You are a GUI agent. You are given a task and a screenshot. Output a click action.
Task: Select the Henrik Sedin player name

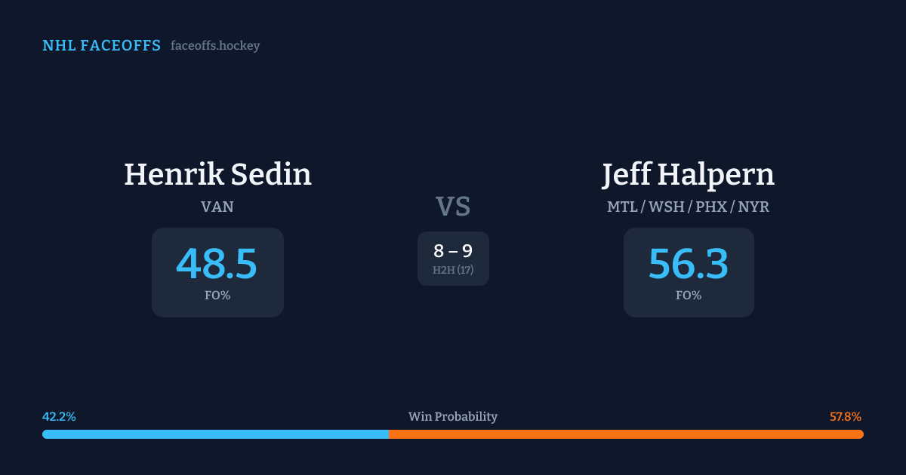[x=217, y=174]
